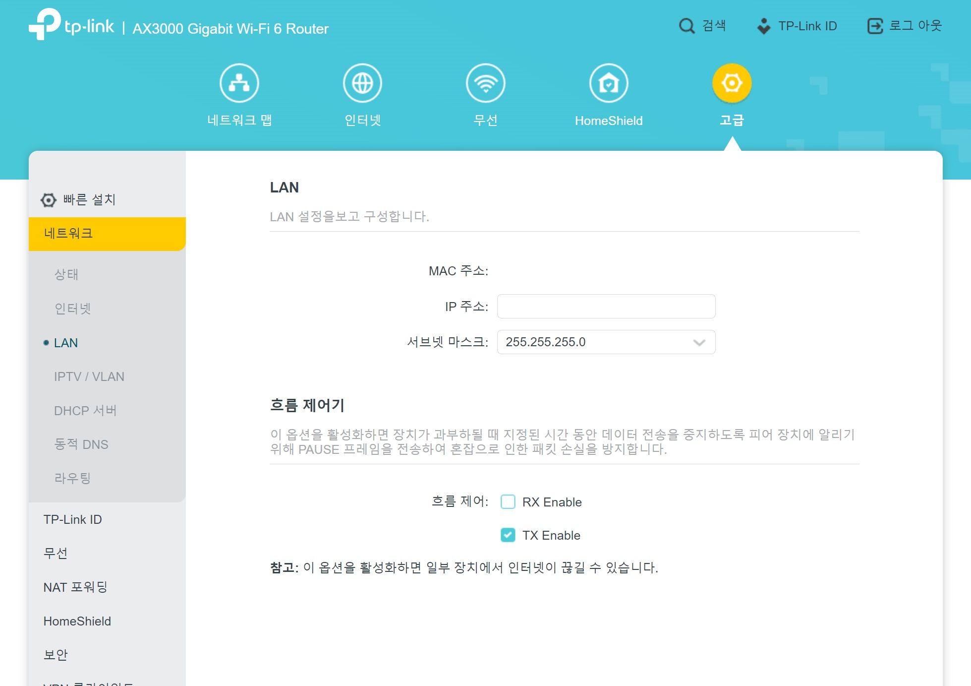The width and height of the screenshot is (971, 686).
Task: Click the 고급 advanced tab label
Action: coord(732,120)
